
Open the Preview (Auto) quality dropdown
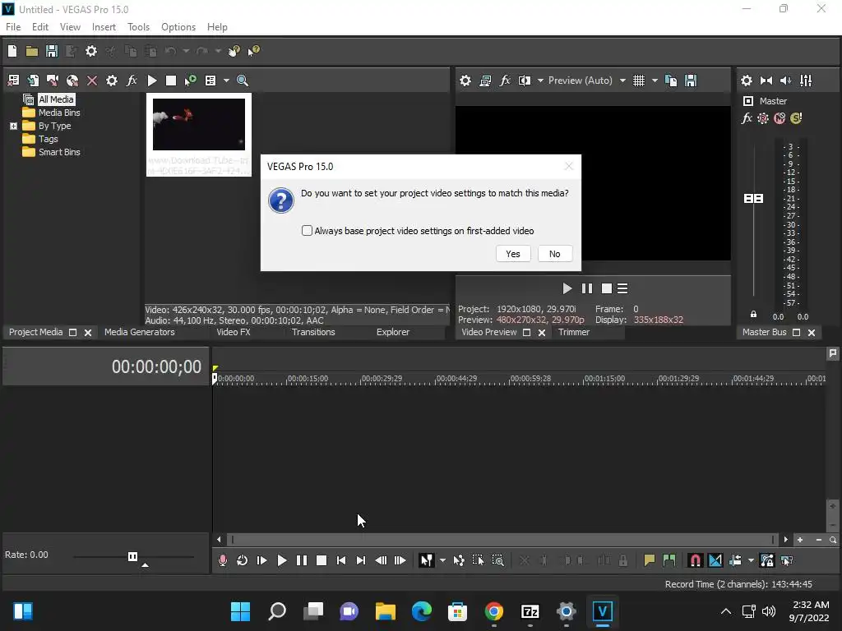tap(622, 81)
